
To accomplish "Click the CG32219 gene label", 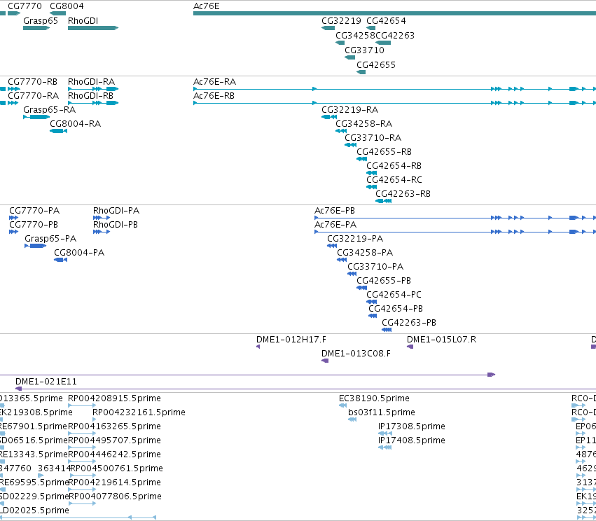I will (x=341, y=21).
